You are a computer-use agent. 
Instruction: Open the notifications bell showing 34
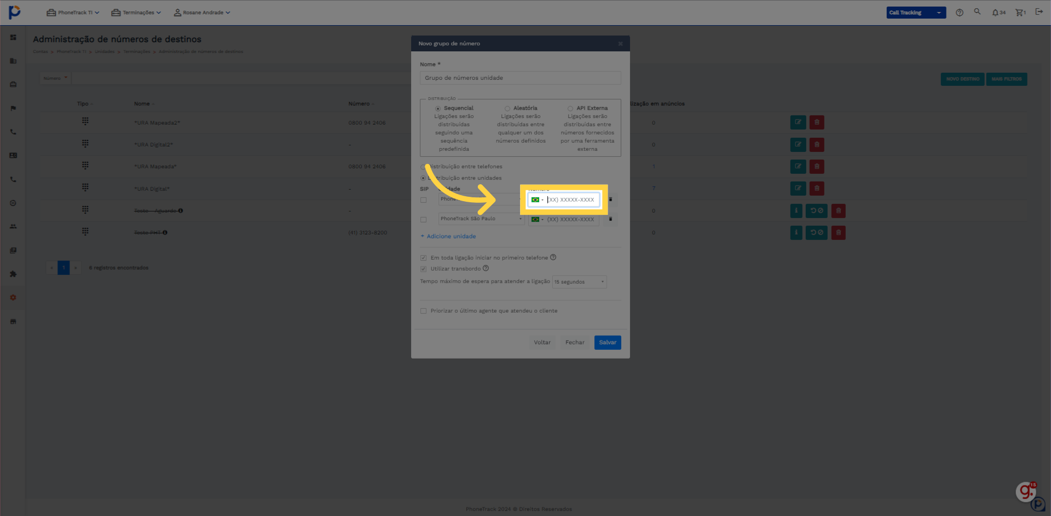click(x=998, y=13)
